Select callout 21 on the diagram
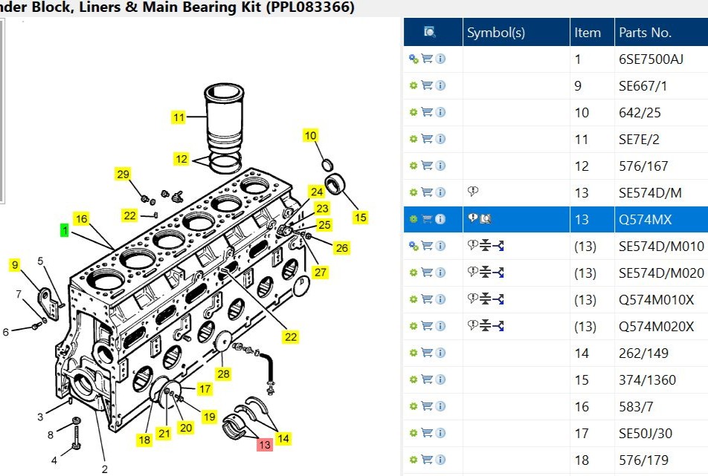708x476 pixels. [164, 433]
